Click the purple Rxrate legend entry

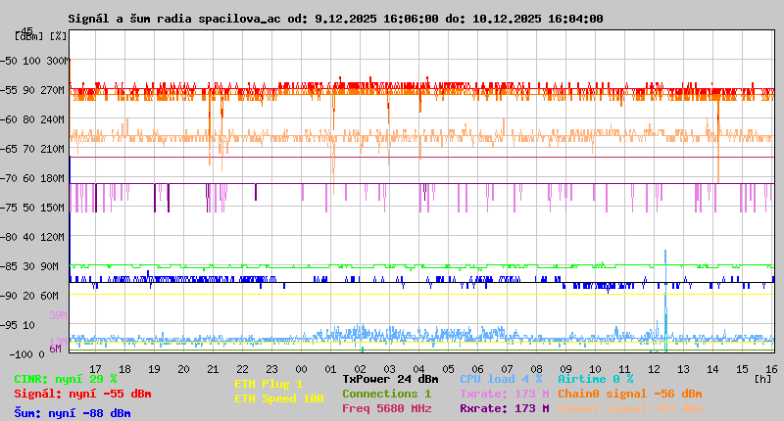click(x=504, y=408)
